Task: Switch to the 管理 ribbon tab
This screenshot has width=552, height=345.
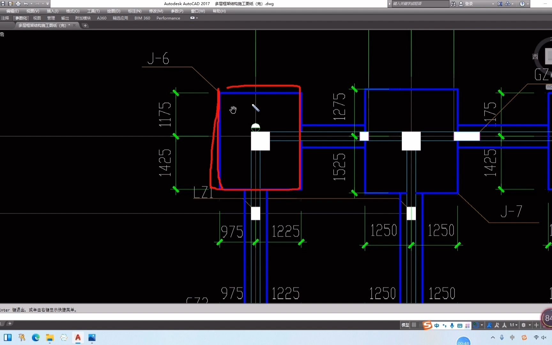Action: tap(51, 18)
